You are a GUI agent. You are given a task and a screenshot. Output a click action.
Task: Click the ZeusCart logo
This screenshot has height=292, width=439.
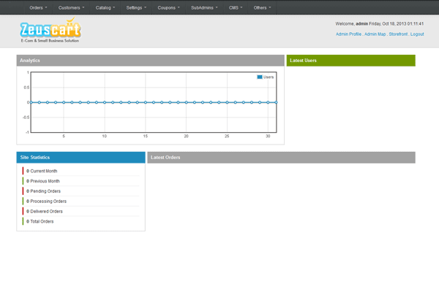click(x=50, y=32)
